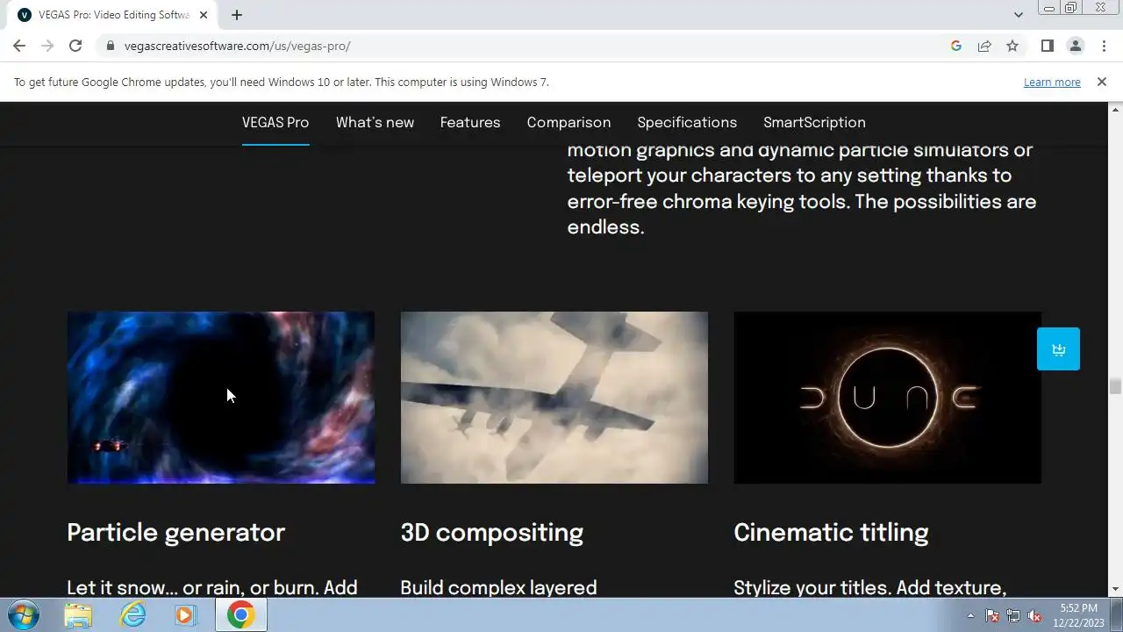Click the browser back arrow
The height and width of the screenshot is (632, 1123).
pyautogui.click(x=19, y=46)
